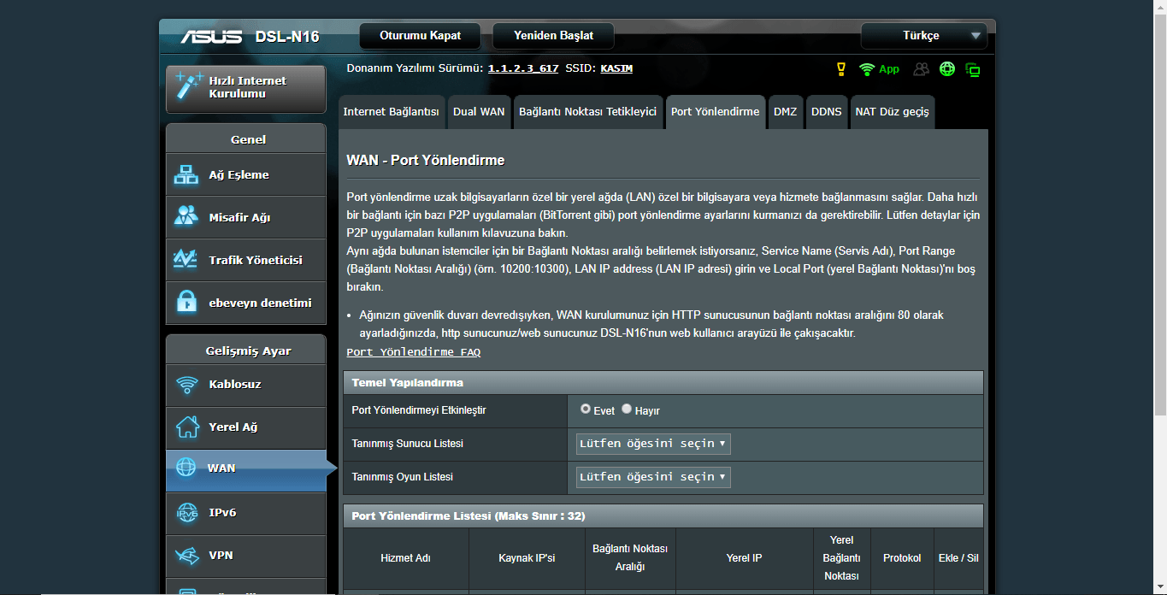Open Tanınmış Sunucu Listesi dropdown

click(x=653, y=444)
